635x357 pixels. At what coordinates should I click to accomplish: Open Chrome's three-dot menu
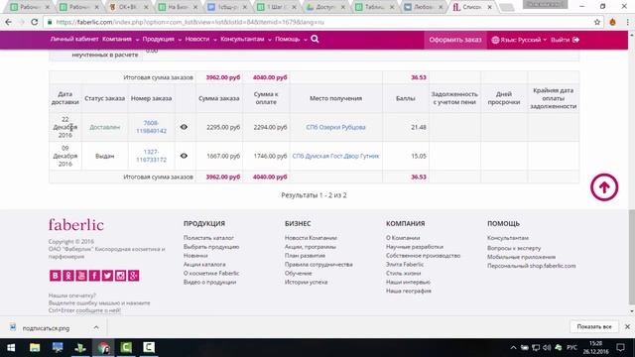(x=627, y=22)
